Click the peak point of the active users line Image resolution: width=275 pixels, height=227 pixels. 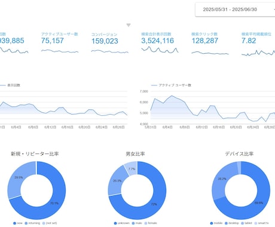(x=172, y=96)
